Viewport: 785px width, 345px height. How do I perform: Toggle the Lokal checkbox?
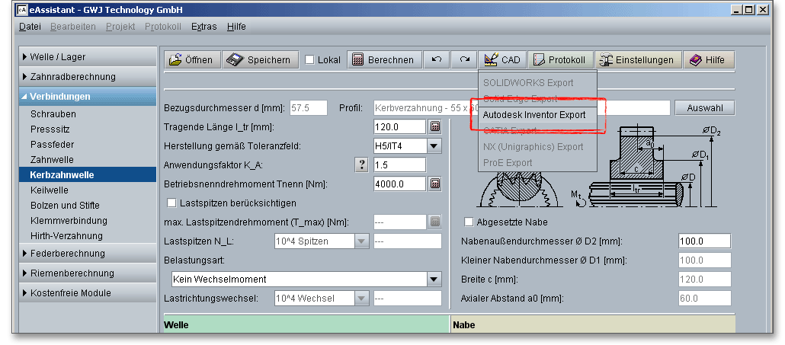pos(310,60)
